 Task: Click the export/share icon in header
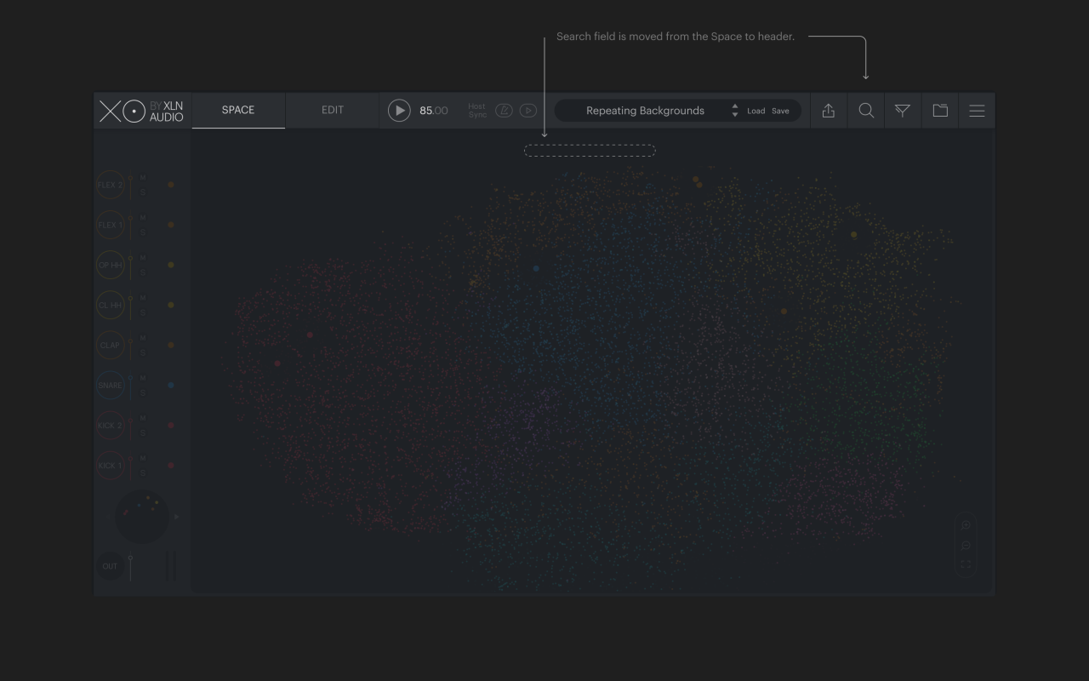[829, 111]
